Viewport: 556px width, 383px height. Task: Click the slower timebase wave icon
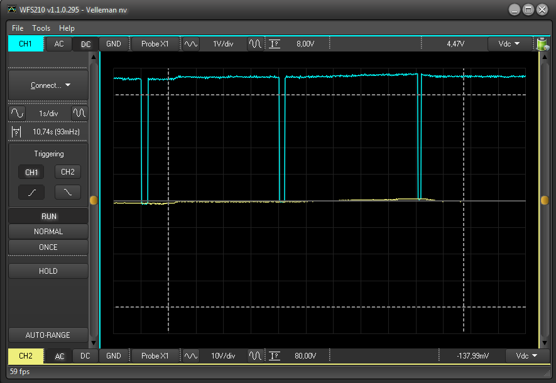17,113
